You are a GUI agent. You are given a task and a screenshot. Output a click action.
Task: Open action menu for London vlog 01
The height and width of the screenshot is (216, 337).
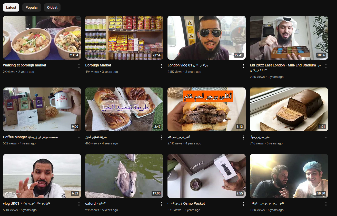pos(244,66)
